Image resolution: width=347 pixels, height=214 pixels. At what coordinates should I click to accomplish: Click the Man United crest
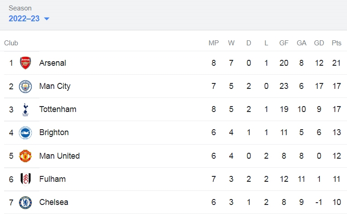(25, 156)
